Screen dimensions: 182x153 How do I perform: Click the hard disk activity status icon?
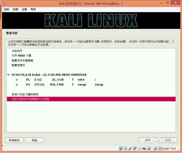click(121, 148)
